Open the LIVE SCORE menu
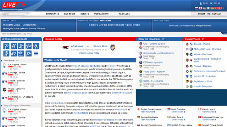 [x=70, y=14]
